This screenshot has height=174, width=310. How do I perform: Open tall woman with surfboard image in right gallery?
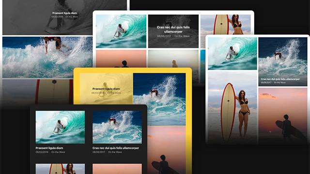pyautogui.click(x=232, y=107)
